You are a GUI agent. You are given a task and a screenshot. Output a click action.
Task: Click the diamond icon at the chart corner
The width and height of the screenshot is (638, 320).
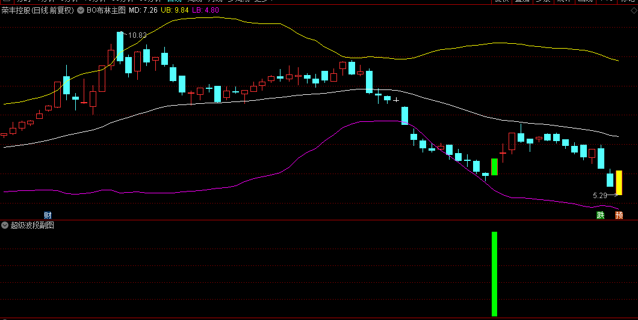click(633, 11)
